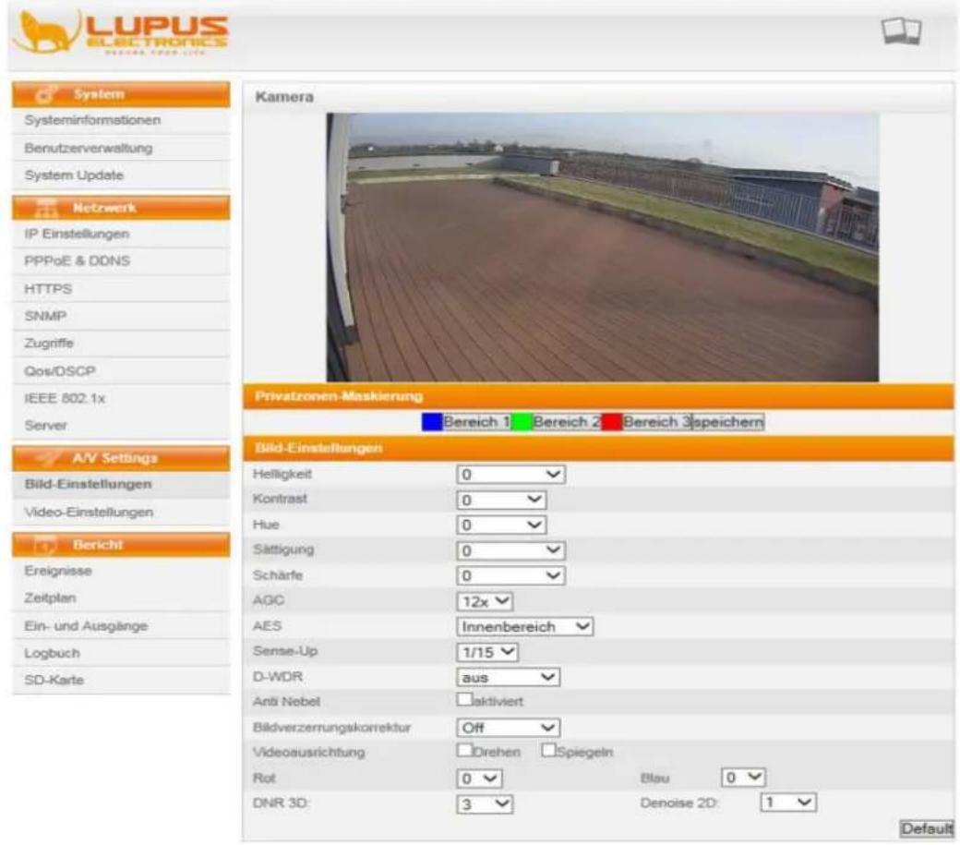Open the Denoise 2D dropdown

click(788, 803)
